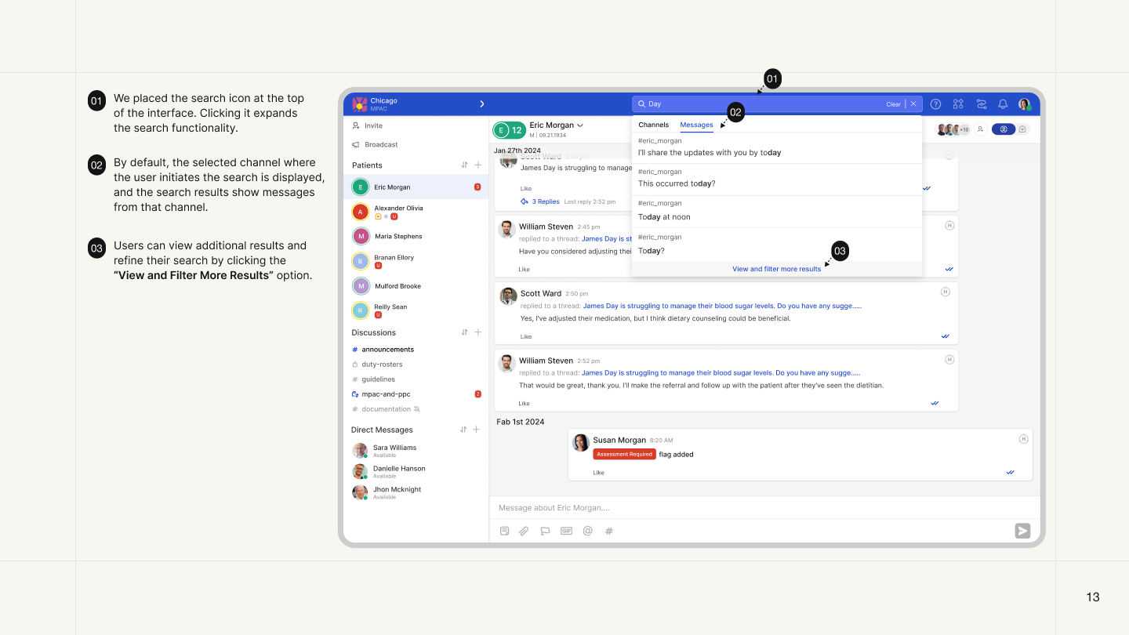Switch to the Channels search tab
Viewport: 1129px width, 635px height.
pyautogui.click(x=653, y=125)
